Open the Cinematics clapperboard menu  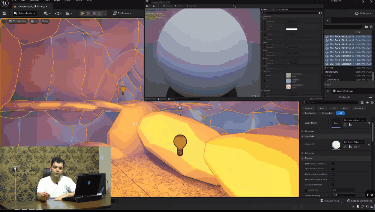click(69, 13)
